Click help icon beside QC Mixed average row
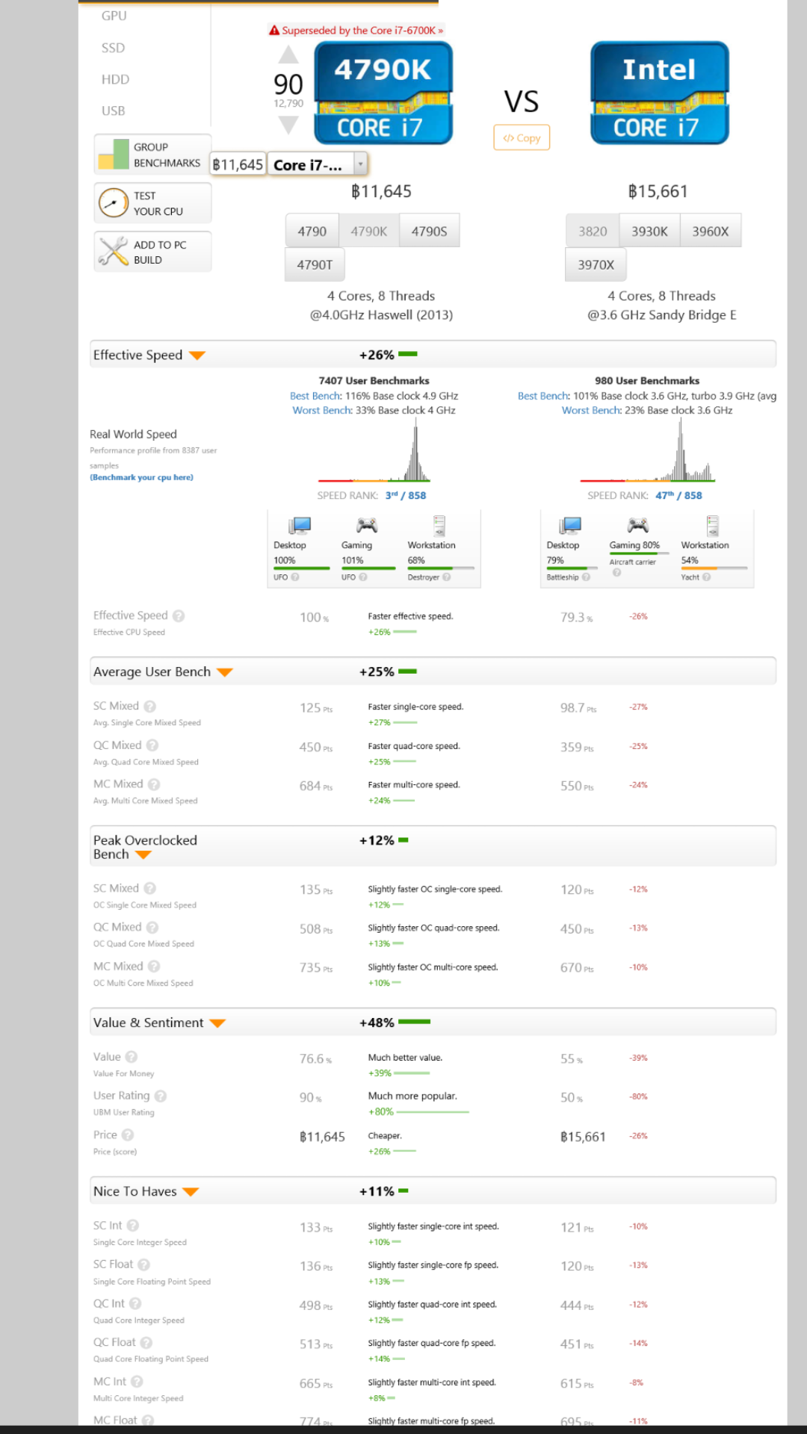The width and height of the screenshot is (807, 1434). click(152, 745)
